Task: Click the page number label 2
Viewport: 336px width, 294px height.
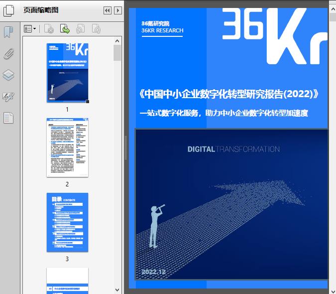Action: (67, 184)
